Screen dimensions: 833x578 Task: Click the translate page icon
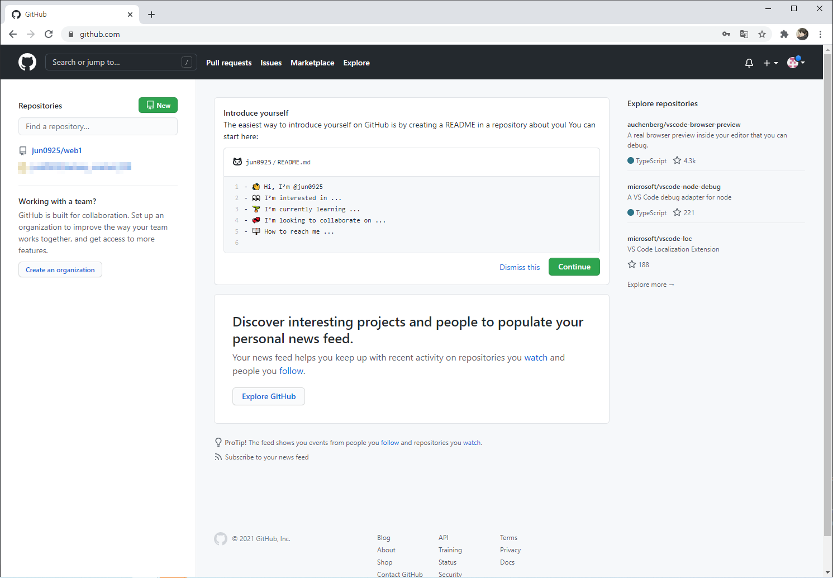tap(744, 34)
